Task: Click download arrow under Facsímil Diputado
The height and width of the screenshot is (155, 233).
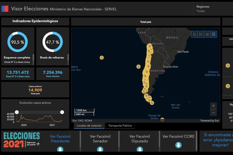Action: click(x=140, y=149)
